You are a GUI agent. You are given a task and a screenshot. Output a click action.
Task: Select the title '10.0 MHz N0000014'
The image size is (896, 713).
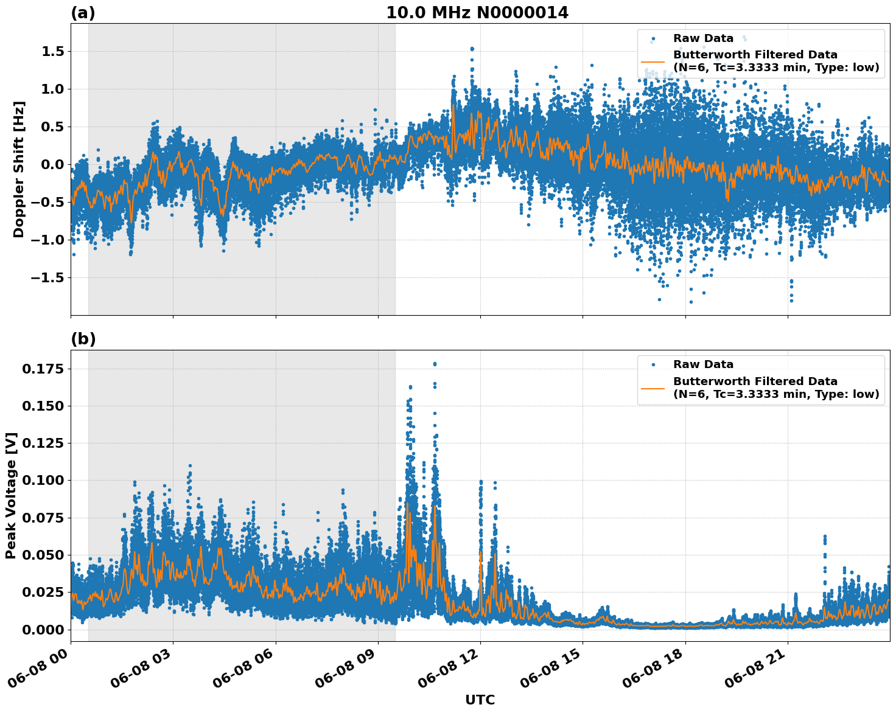click(x=478, y=12)
